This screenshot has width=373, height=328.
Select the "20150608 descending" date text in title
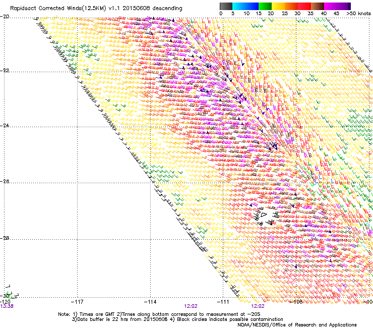153,8
